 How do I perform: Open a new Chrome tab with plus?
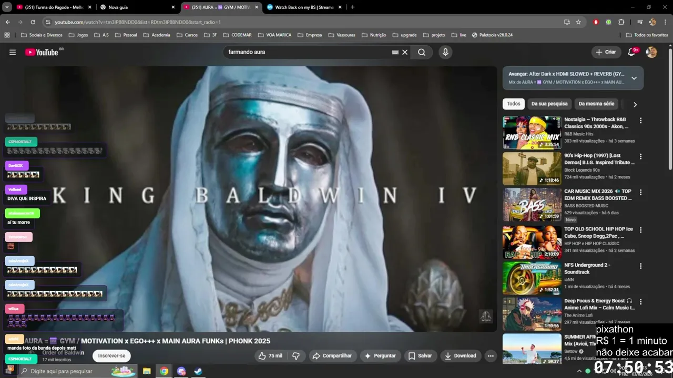(352, 7)
